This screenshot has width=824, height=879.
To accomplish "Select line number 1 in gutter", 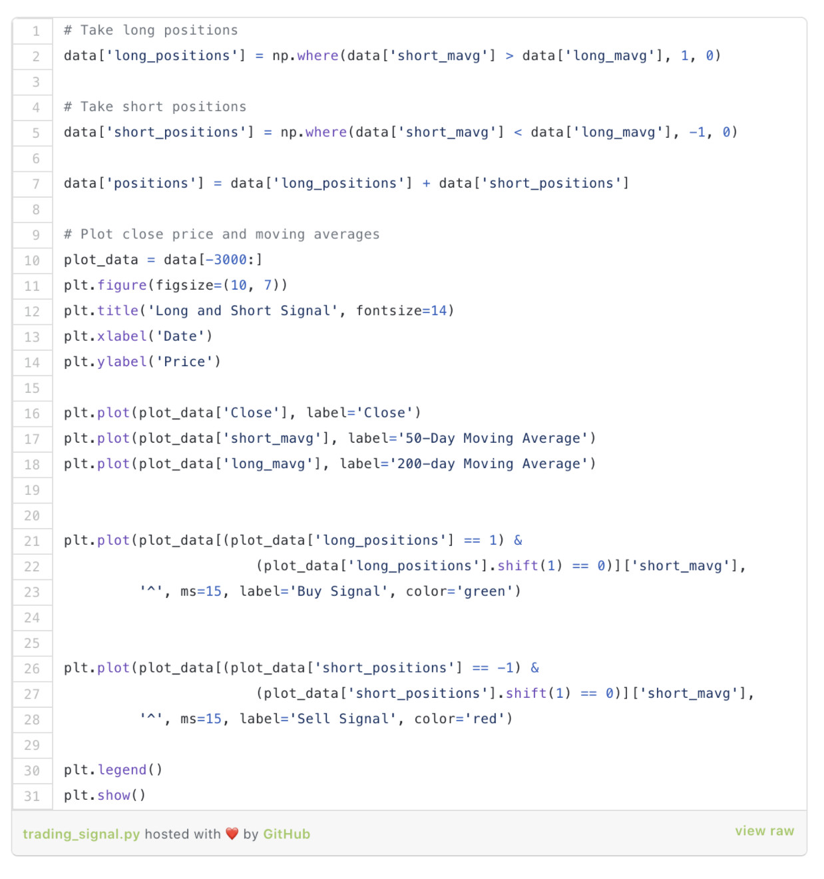I will click(x=36, y=31).
